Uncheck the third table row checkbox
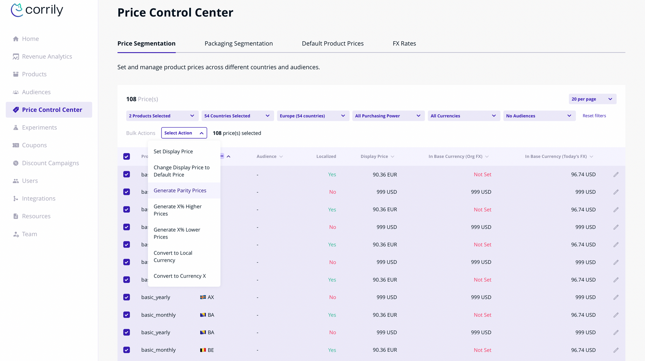This screenshot has width=645, height=361. click(126, 210)
